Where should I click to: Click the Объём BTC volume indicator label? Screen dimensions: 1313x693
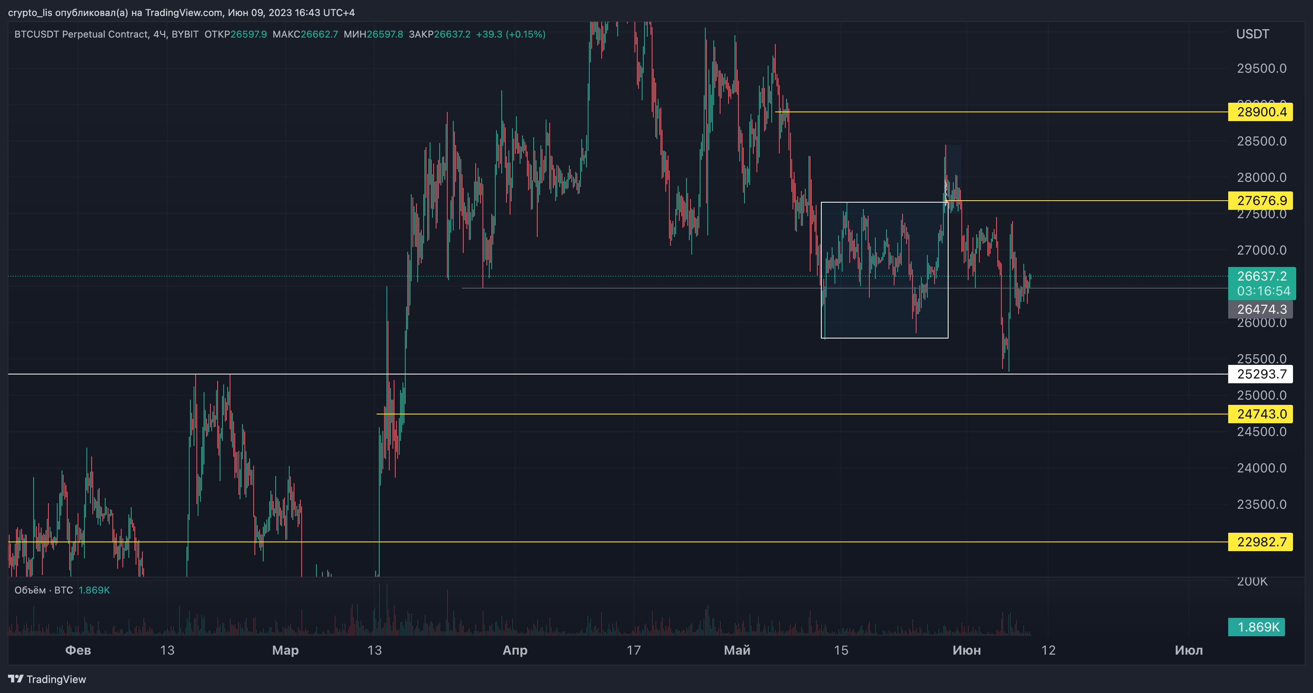(x=43, y=590)
